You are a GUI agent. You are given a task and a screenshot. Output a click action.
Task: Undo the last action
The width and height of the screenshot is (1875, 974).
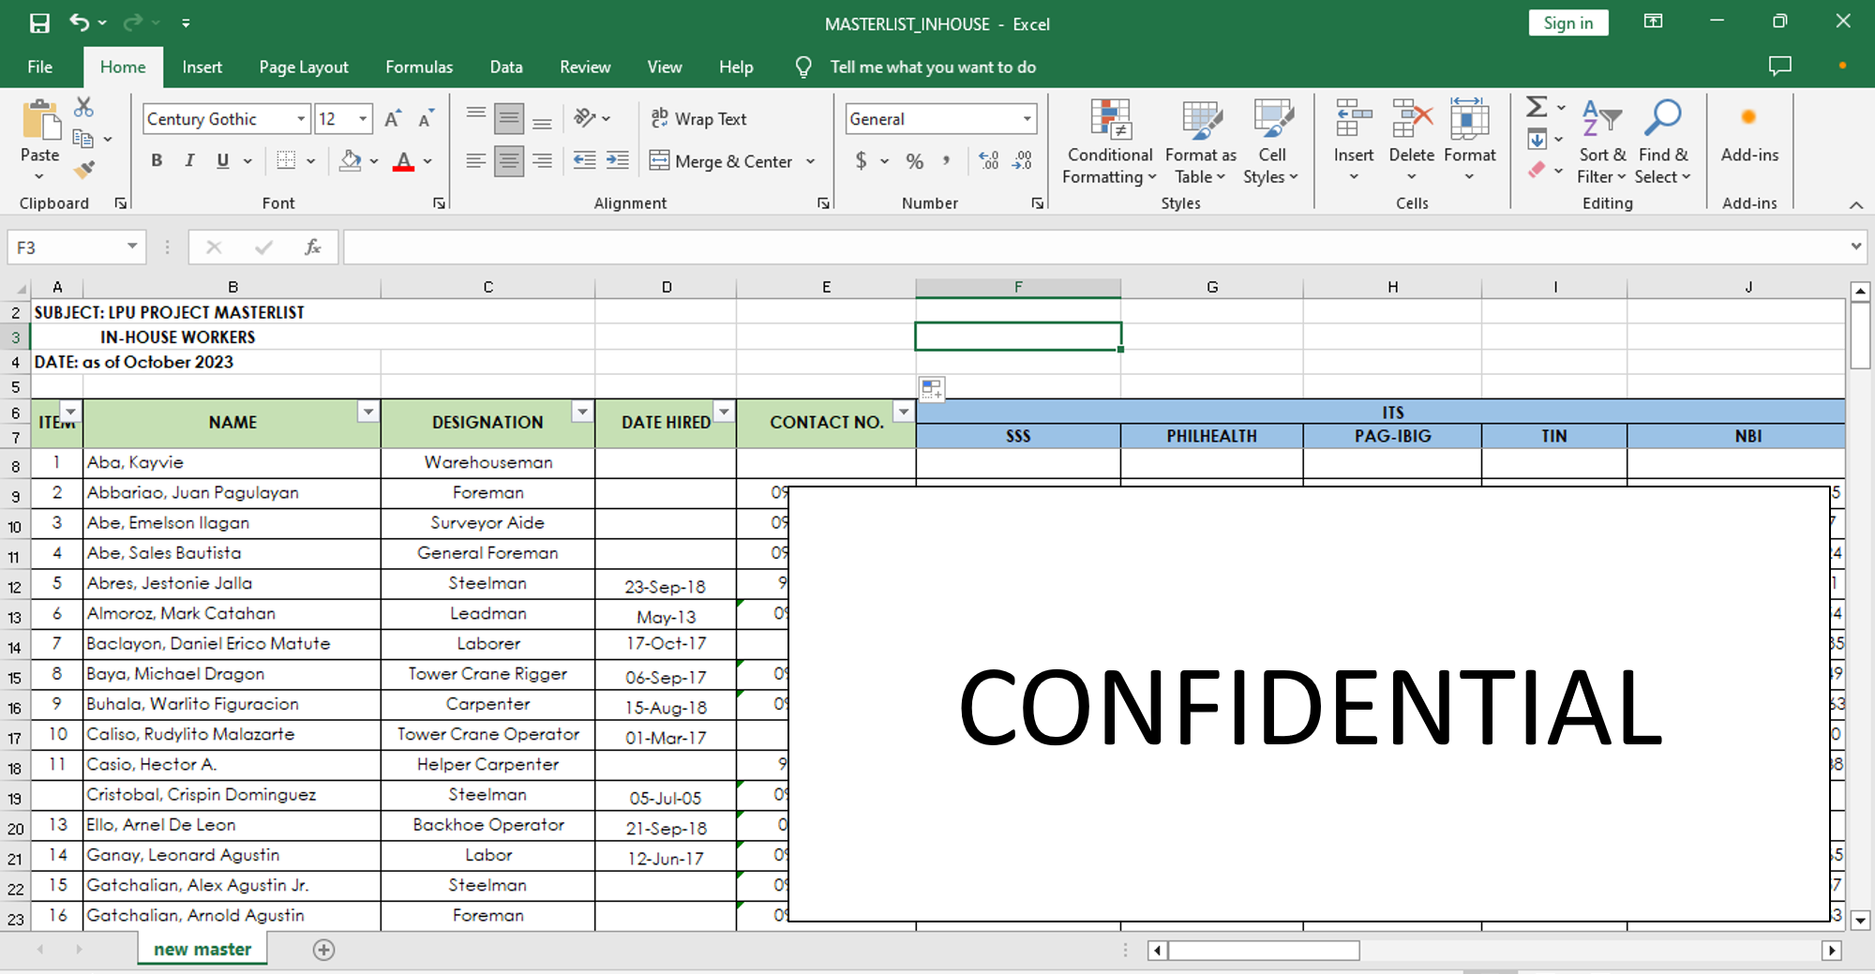click(x=80, y=22)
